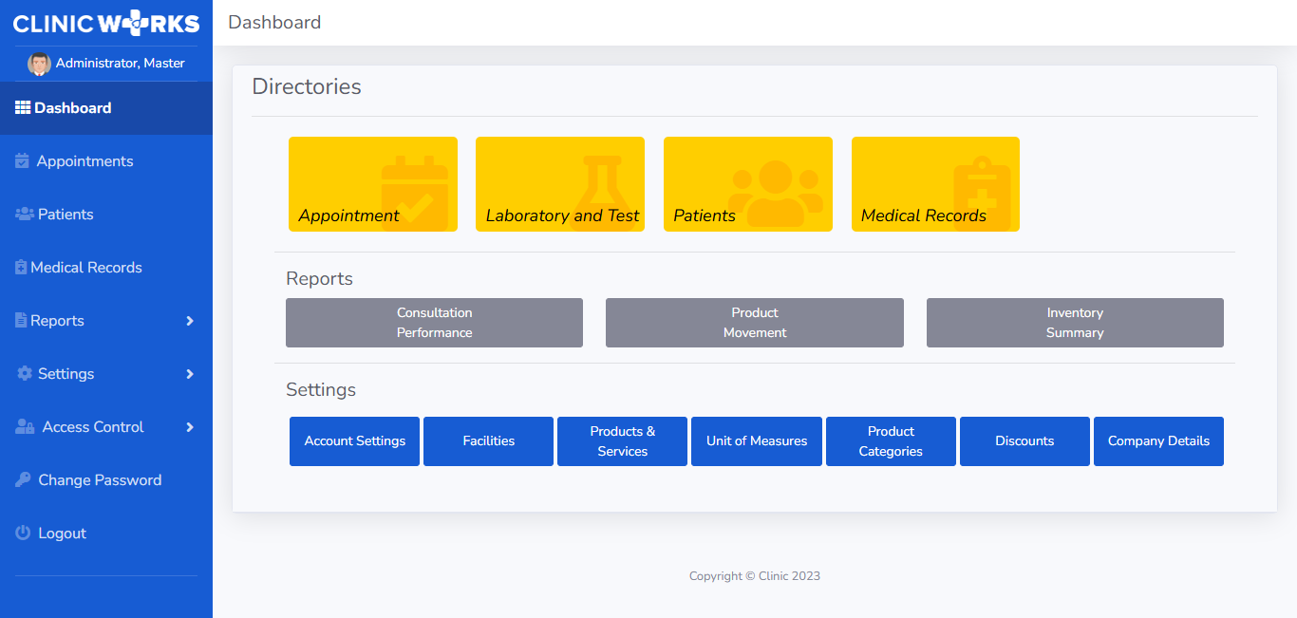
Task: Open the Laboratory and Test card
Action: coord(560,184)
